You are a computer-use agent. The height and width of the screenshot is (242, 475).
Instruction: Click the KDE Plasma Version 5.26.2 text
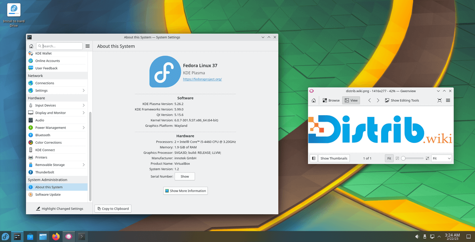point(179,103)
